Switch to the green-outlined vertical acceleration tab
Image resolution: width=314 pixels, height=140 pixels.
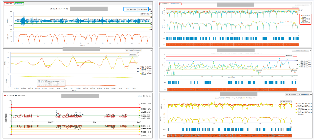[x=19, y=4]
